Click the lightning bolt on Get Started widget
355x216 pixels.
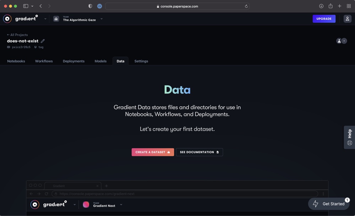pyautogui.click(x=315, y=204)
